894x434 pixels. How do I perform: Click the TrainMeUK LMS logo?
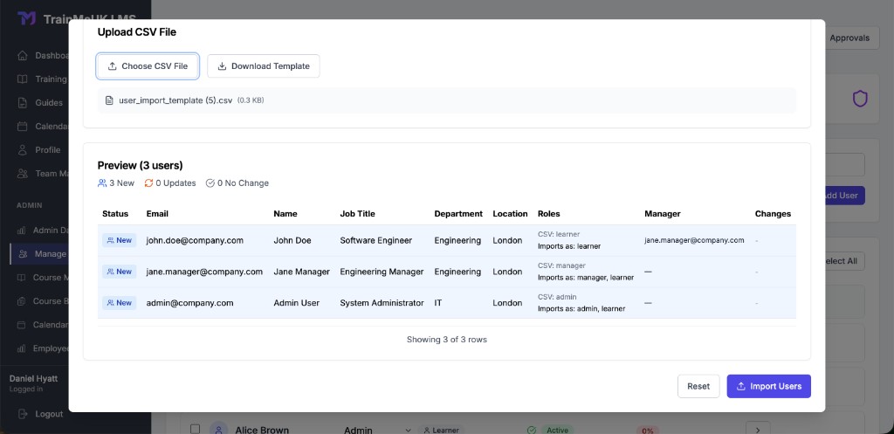tap(27, 19)
